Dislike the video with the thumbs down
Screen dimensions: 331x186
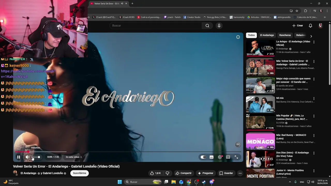tap(167, 173)
